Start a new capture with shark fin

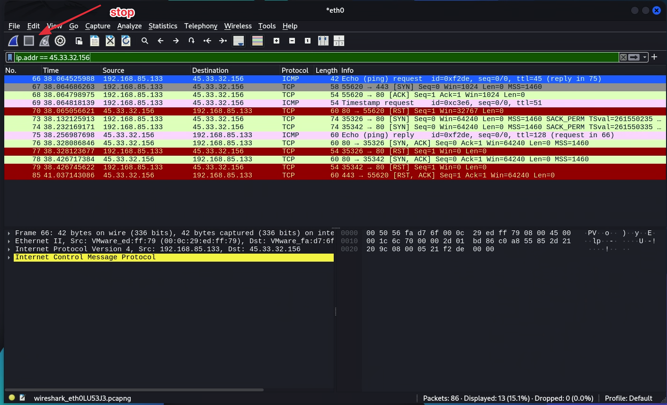click(13, 41)
